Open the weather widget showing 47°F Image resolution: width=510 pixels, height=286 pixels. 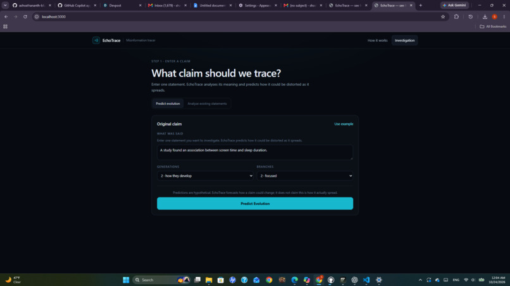(x=13, y=280)
